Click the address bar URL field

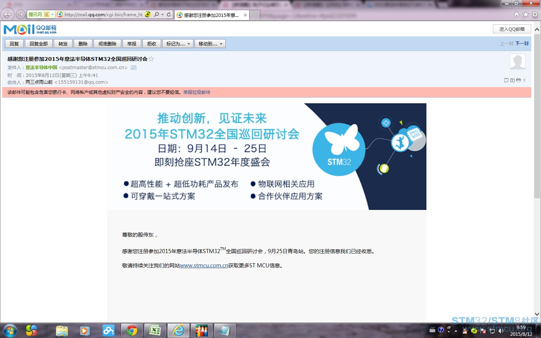pos(103,15)
